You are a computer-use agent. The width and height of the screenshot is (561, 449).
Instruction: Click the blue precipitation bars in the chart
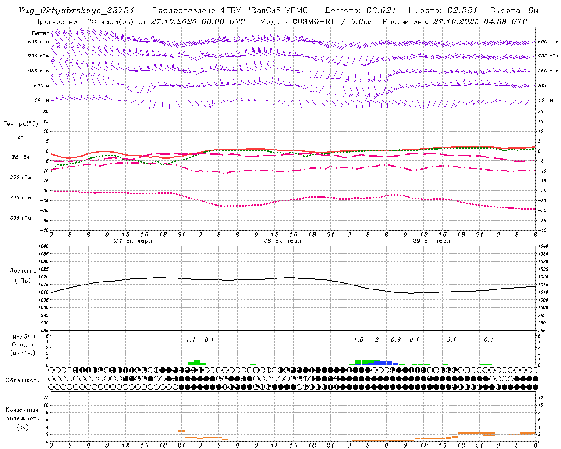click(x=383, y=363)
